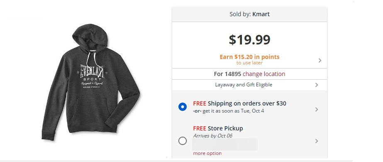Image resolution: width=383 pixels, height=162 pixels.
Task: Expand the Layaway and Gift Eligible chevron
Action: (x=317, y=85)
